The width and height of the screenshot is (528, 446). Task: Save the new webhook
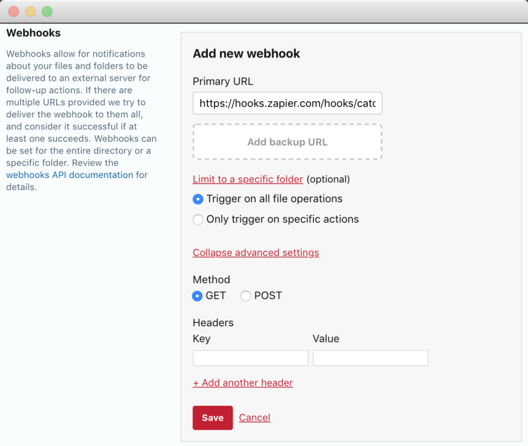point(212,418)
